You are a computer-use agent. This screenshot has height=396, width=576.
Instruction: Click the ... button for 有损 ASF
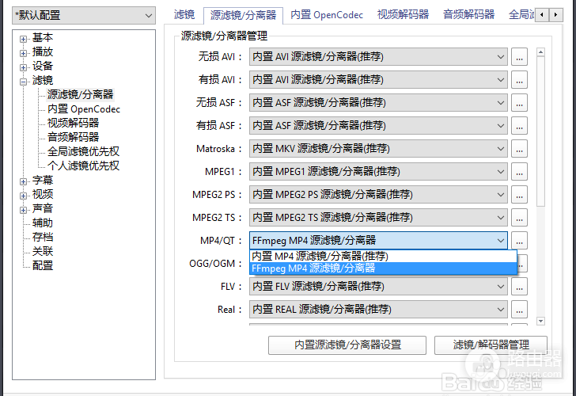pyautogui.click(x=519, y=126)
